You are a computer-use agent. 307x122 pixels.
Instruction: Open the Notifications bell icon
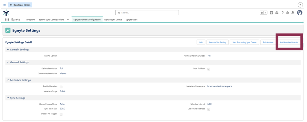coord(293,13)
